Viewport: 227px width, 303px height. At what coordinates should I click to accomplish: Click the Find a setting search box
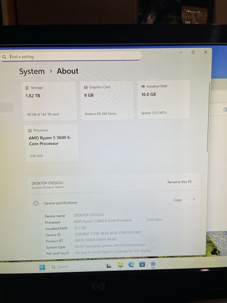[71, 56]
